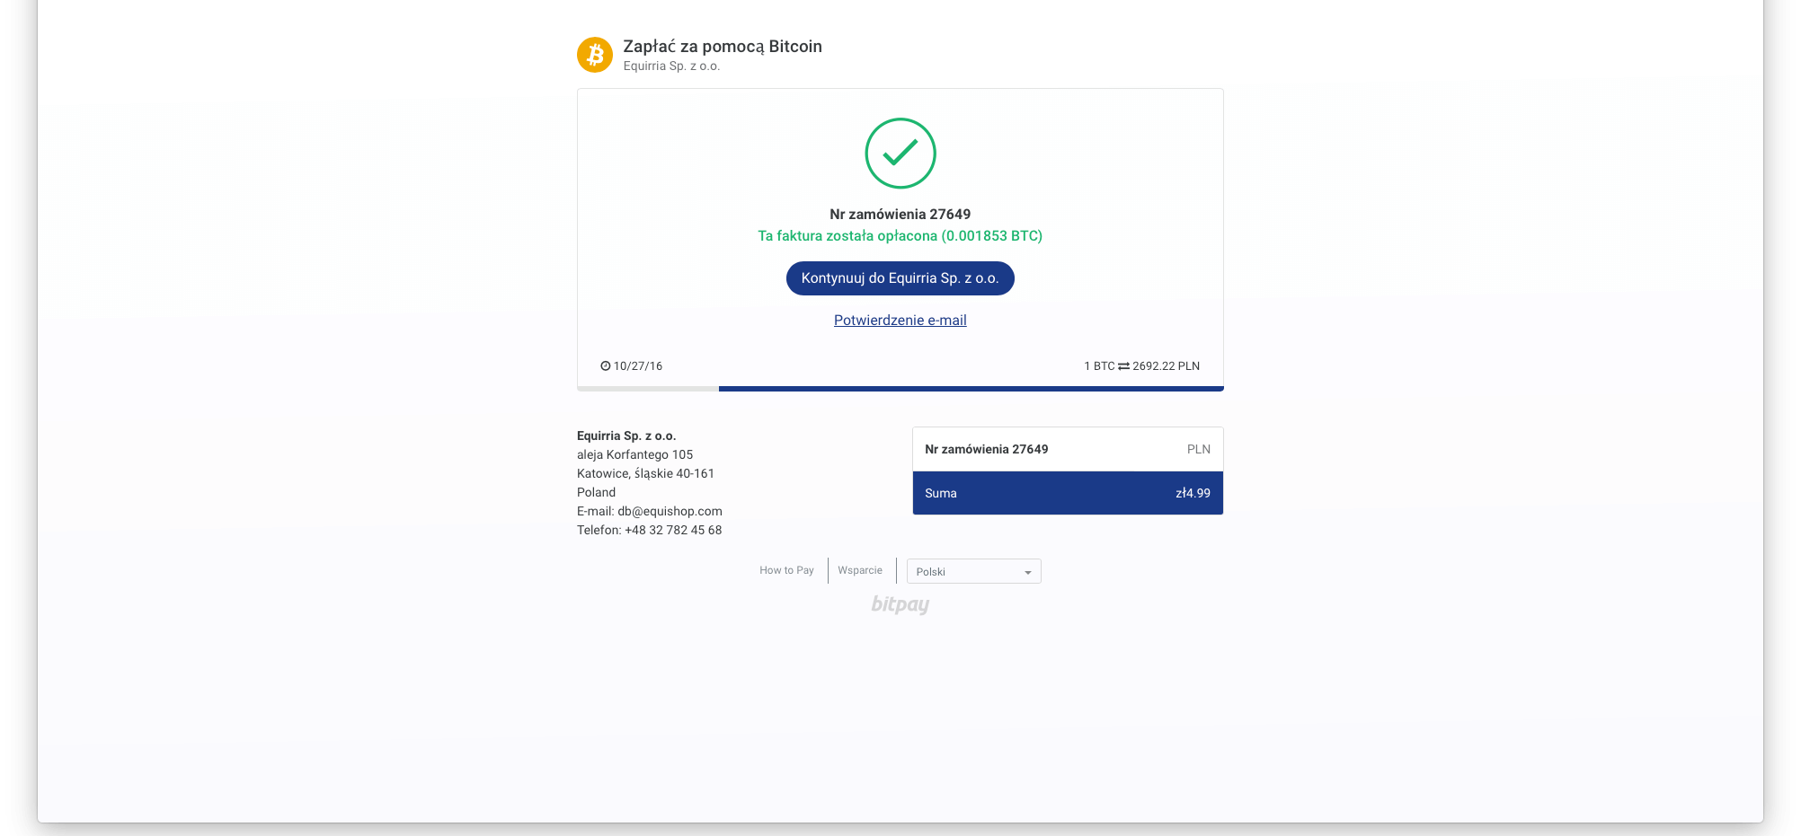The image size is (1801, 836).
Task: Open the Potwierdzenie e-mail link
Action: pyautogui.click(x=900, y=321)
